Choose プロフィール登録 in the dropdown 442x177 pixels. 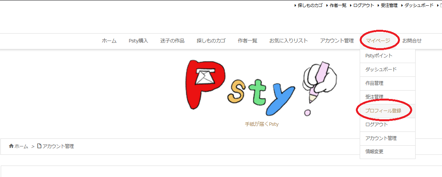[x=388, y=111]
